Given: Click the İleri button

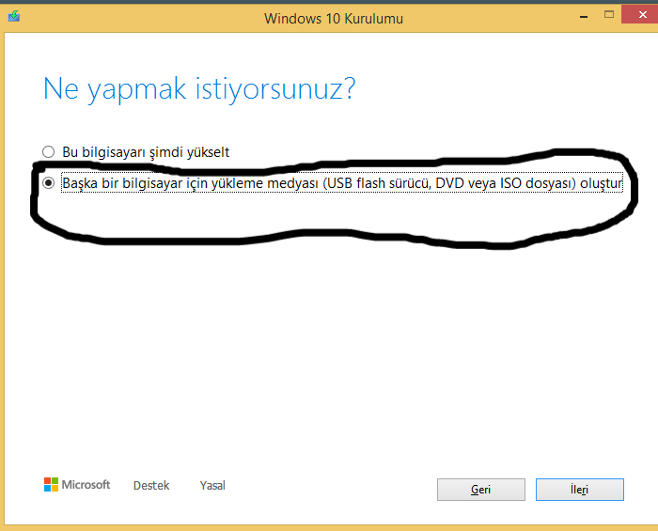Looking at the screenshot, I should (580, 490).
